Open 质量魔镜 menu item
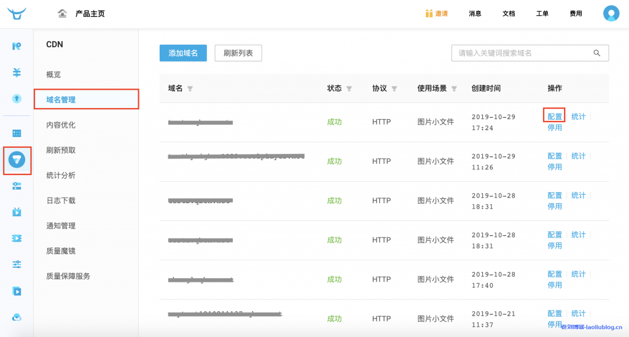629x337 pixels. [61, 251]
